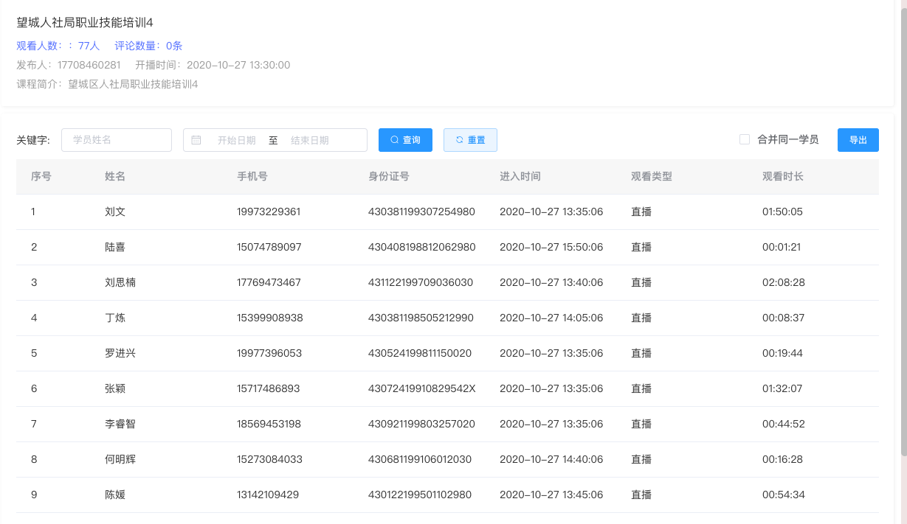The image size is (907, 524).
Task: Click watch duration 02:08:28
Action: tap(784, 283)
